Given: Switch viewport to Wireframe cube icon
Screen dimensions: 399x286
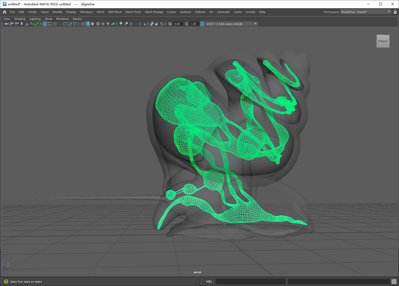Looking at the screenshot, I should 83,24.
